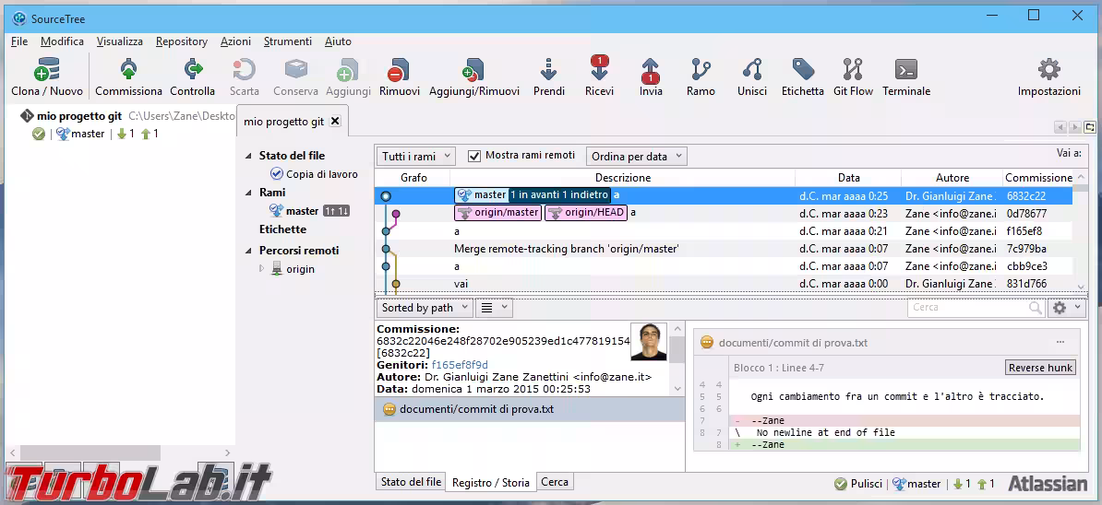Open Prendi fetch tool

[549, 71]
